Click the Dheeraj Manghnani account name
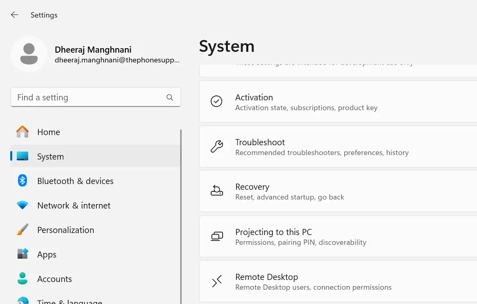The image size is (477, 304). pos(93,50)
